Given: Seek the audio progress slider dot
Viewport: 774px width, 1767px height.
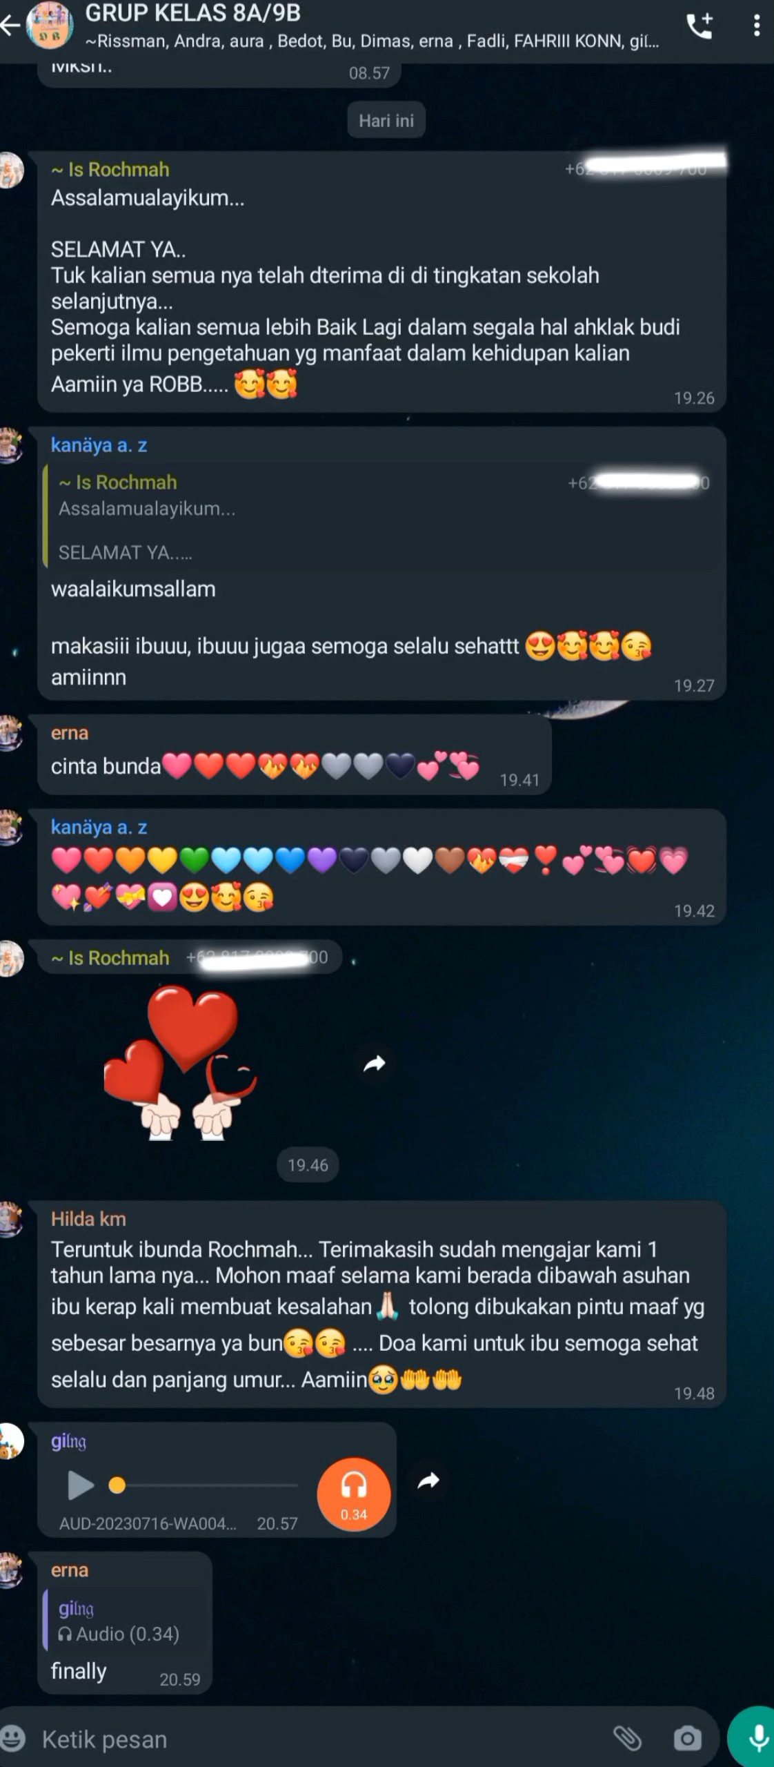Looking at the screenshot, I should tap(117, 1485).
